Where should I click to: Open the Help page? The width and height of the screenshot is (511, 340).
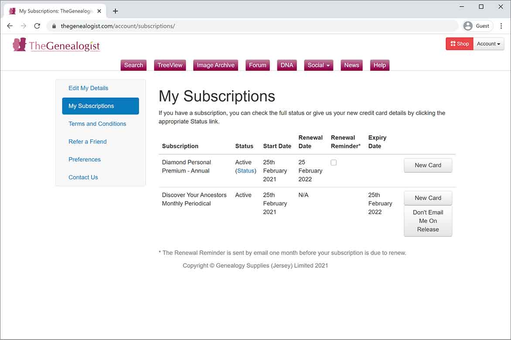pyautogui.click(x=380, y=65)
